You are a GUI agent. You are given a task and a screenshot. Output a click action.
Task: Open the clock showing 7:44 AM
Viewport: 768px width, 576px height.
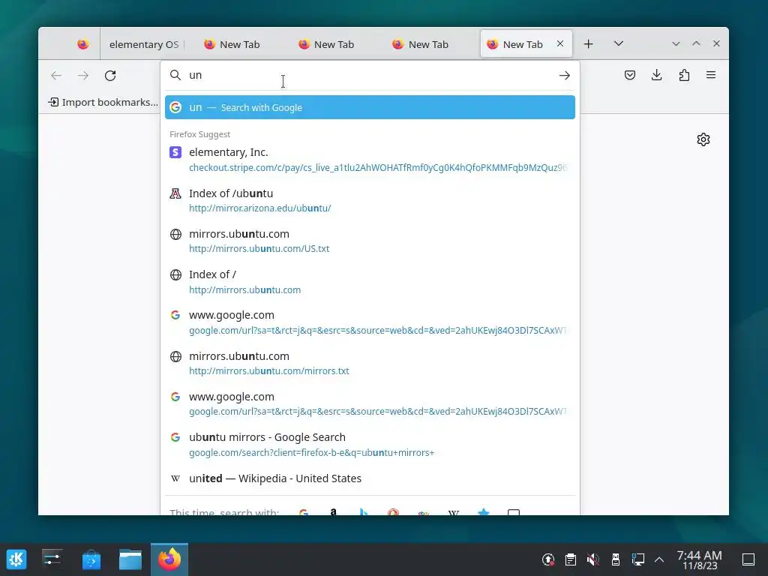pyautogui.click(x=700, y=559)
